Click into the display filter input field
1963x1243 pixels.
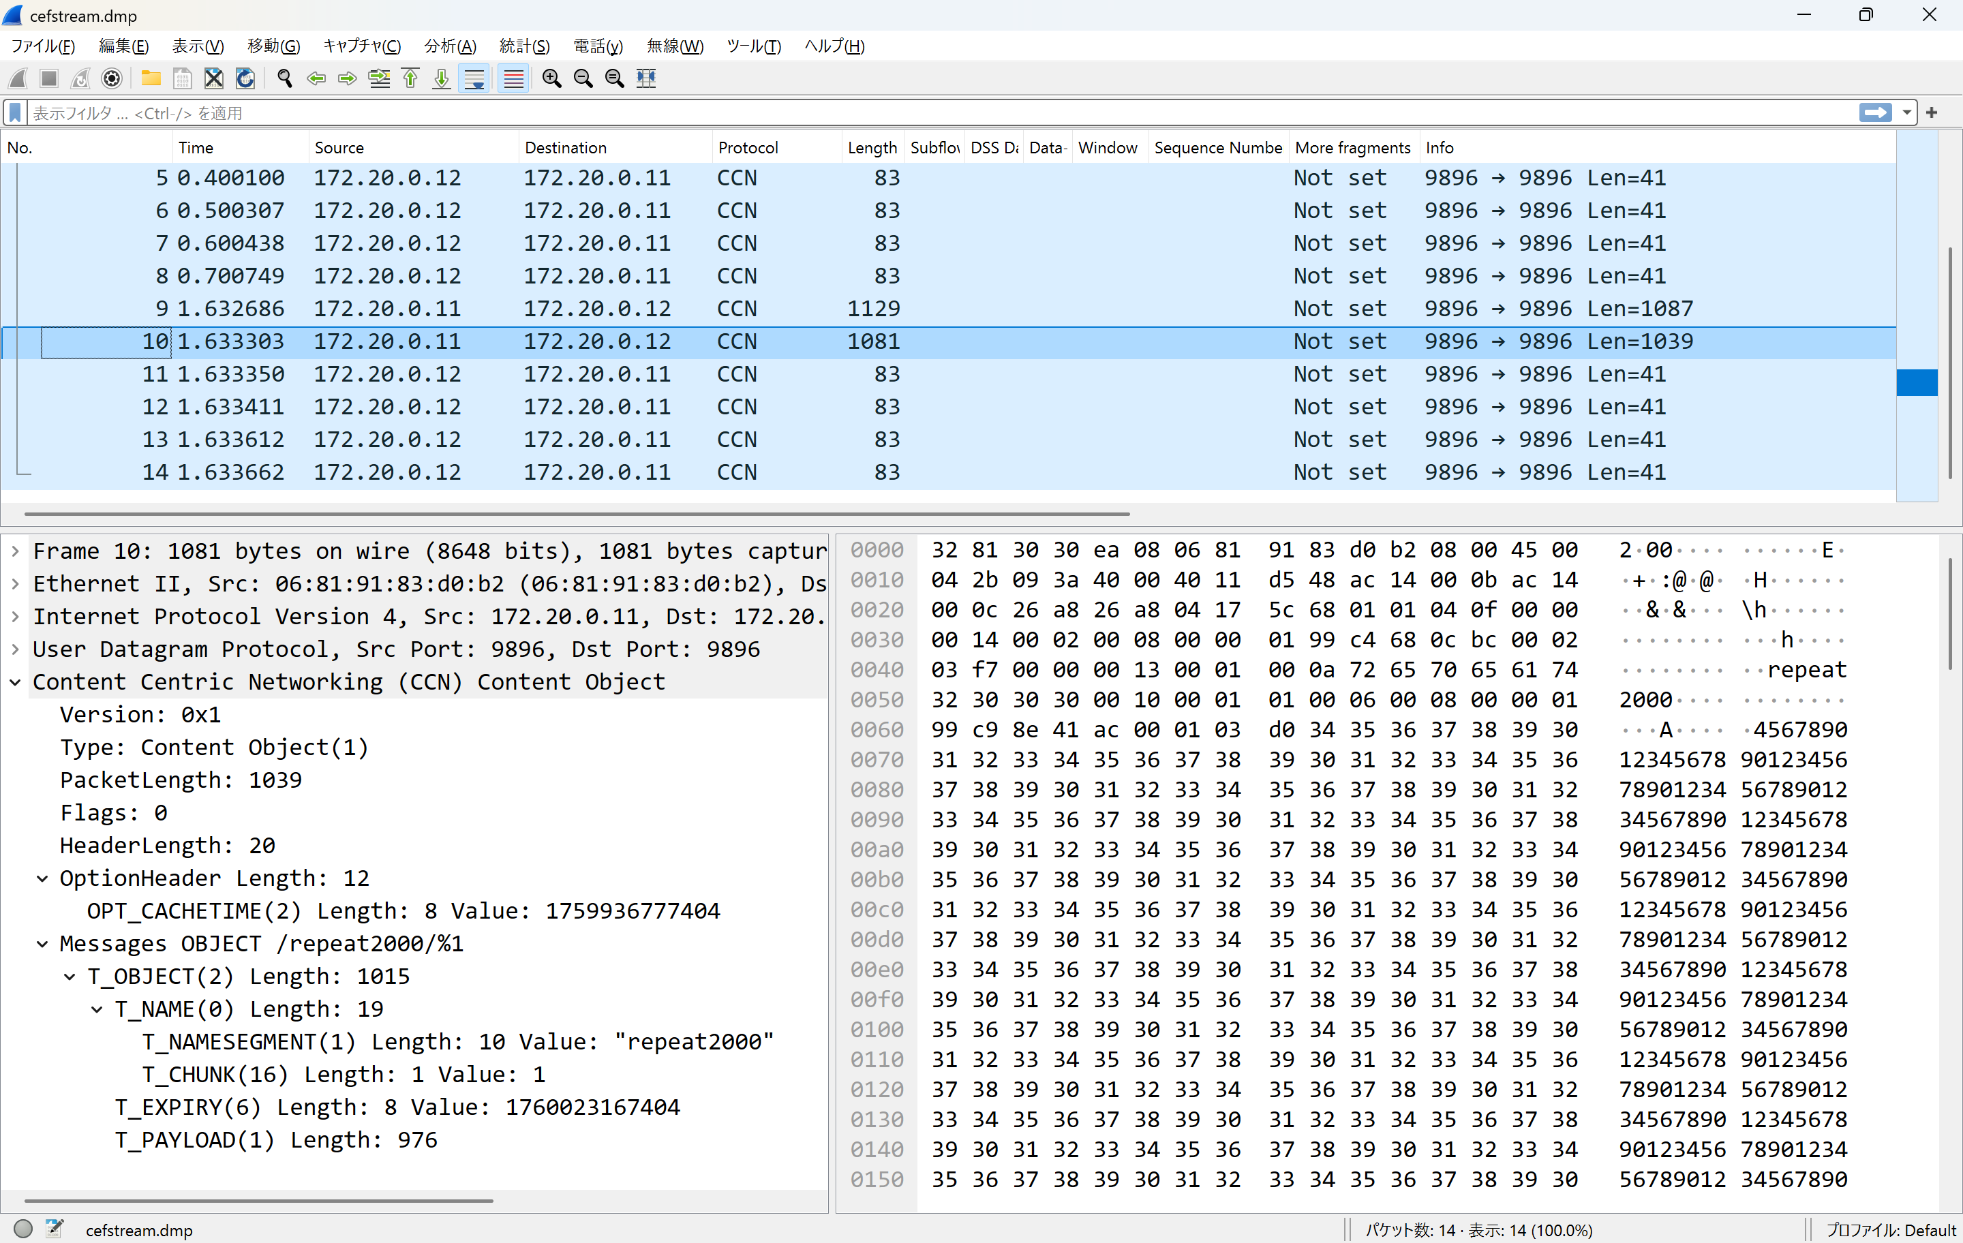[x=897, y=112]
